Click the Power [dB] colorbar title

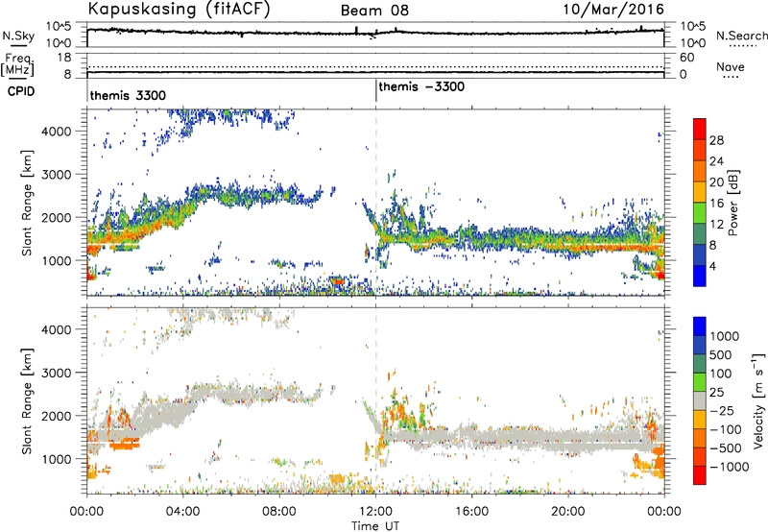[732, 204]
